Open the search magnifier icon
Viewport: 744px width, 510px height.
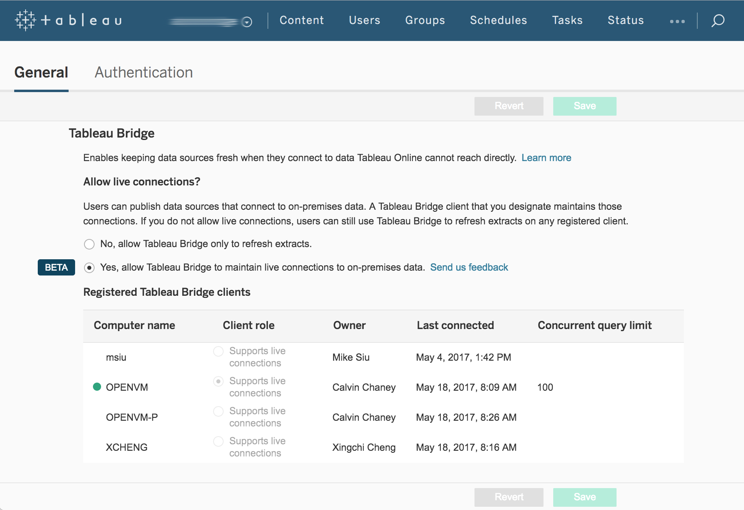click(718, 20)
